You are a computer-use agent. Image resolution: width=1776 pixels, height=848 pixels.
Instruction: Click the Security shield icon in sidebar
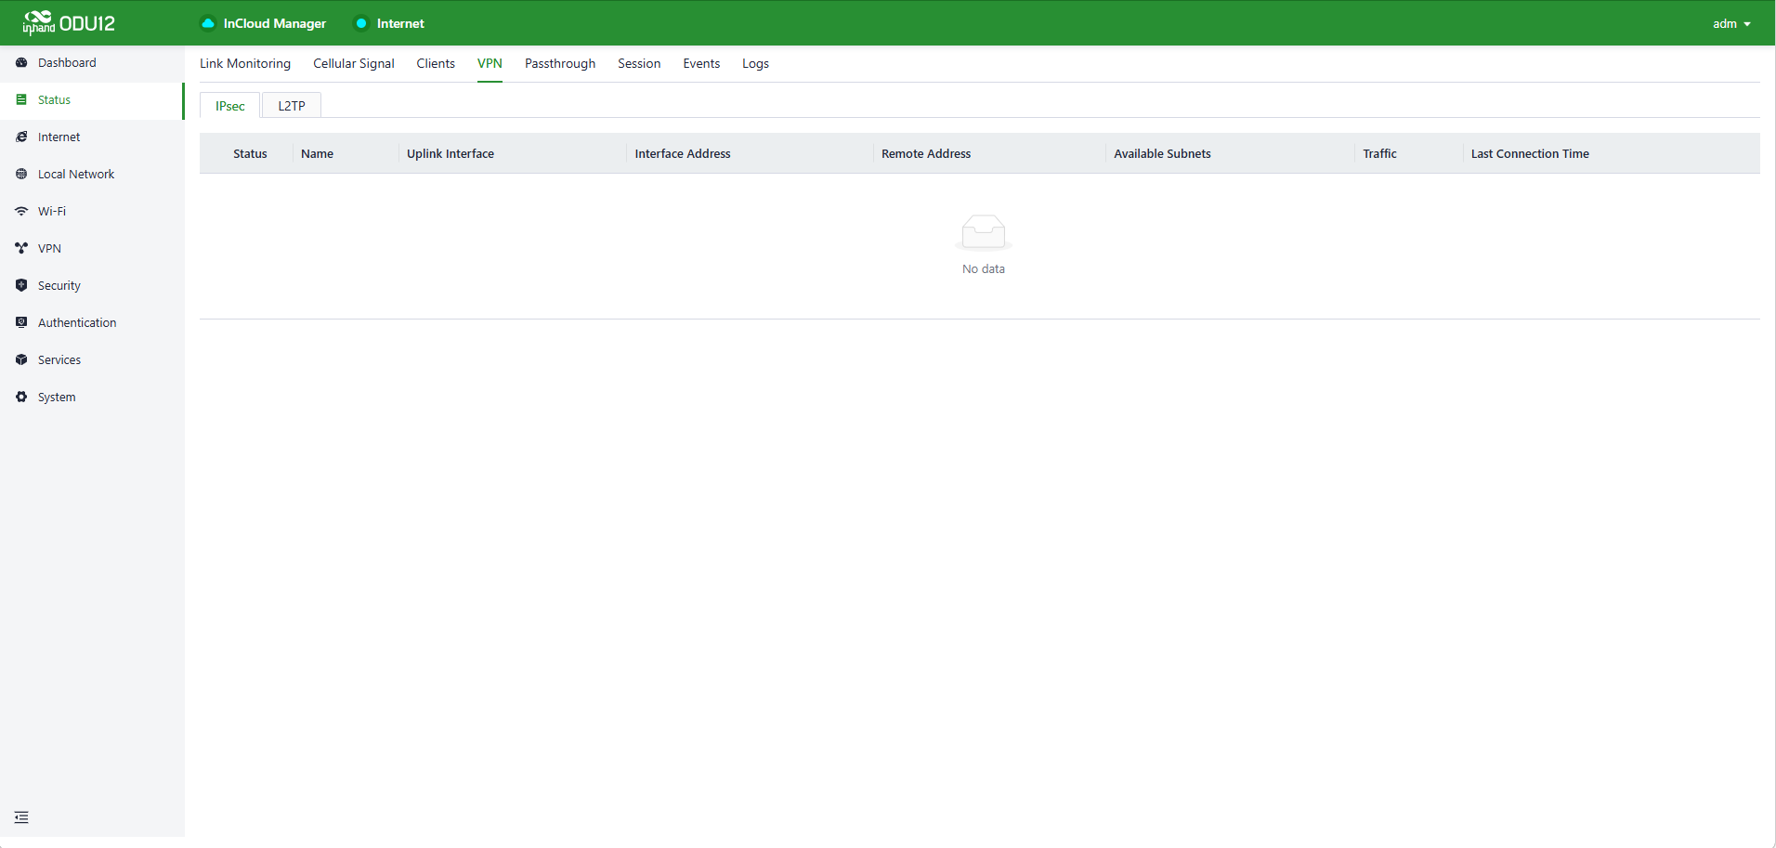click(21, 286)
